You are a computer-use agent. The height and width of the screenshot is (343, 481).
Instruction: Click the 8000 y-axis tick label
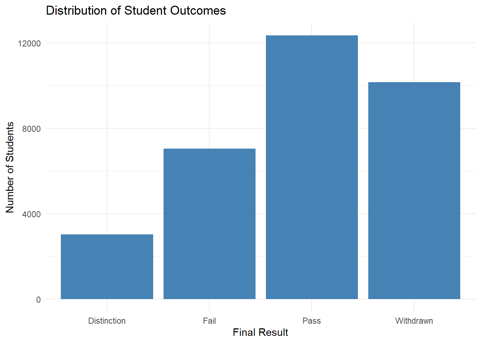[31, 129]
